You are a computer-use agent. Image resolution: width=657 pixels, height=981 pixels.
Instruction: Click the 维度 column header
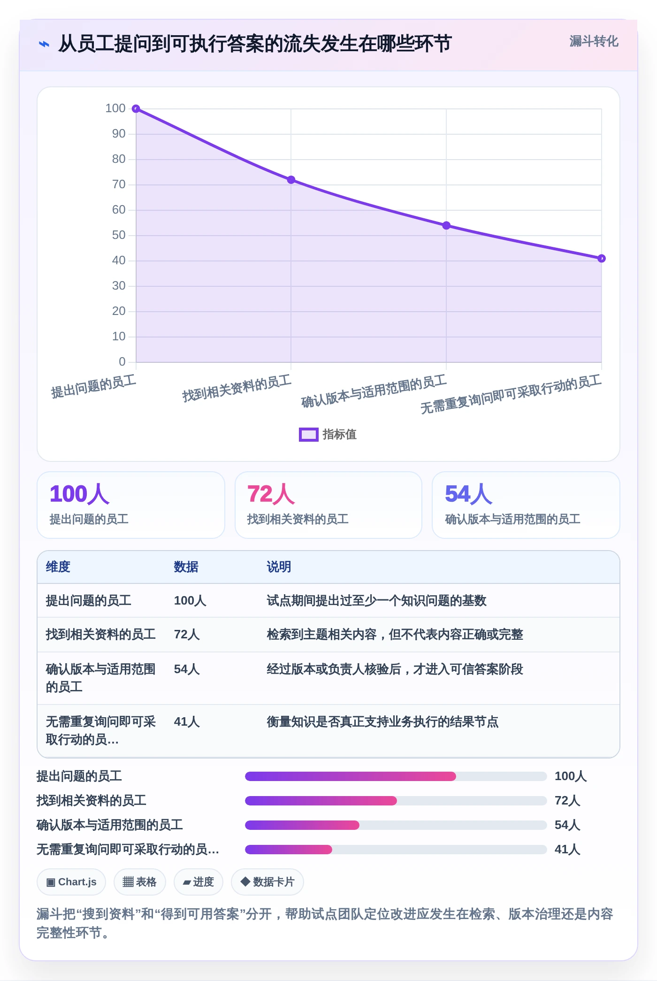(58, 567)
